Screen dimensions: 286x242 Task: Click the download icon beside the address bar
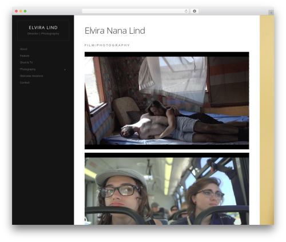click(x=194, y=11)
